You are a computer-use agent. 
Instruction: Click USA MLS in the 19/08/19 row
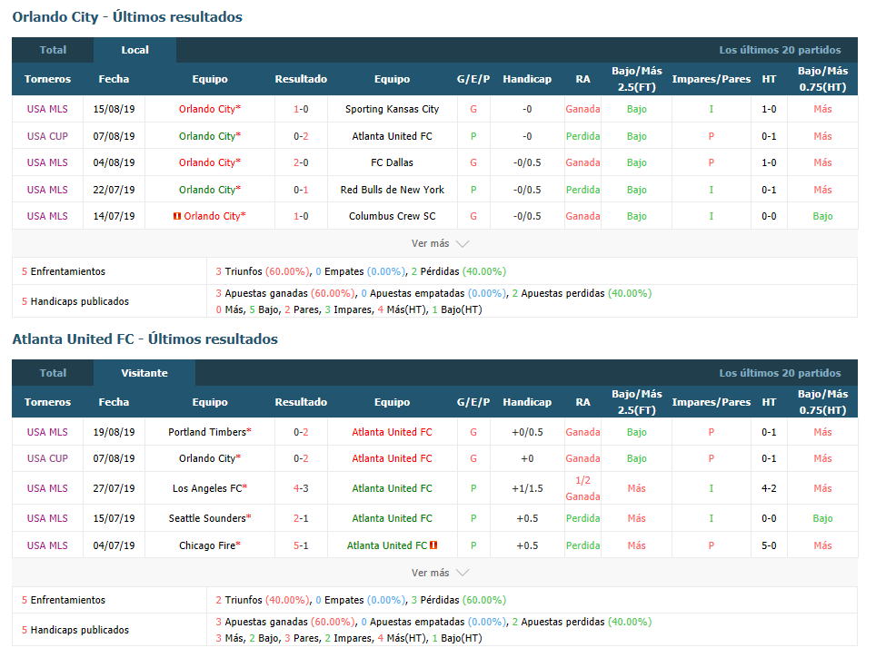[x=47, y=432]
